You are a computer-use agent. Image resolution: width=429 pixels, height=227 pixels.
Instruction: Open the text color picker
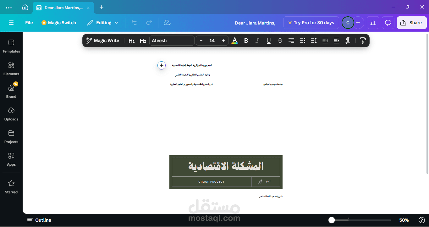[234, 40]
